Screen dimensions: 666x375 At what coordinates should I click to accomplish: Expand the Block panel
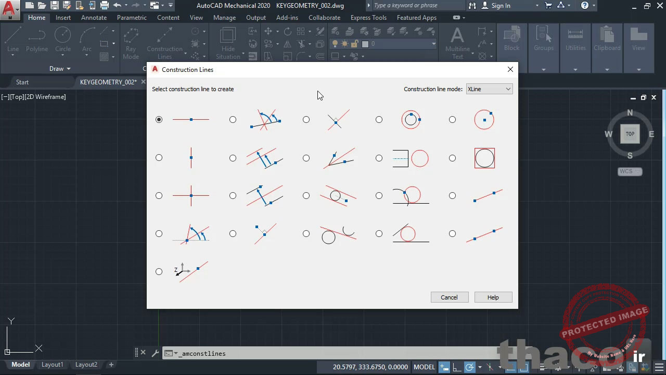pyautogui.click(x=511, y=69)
